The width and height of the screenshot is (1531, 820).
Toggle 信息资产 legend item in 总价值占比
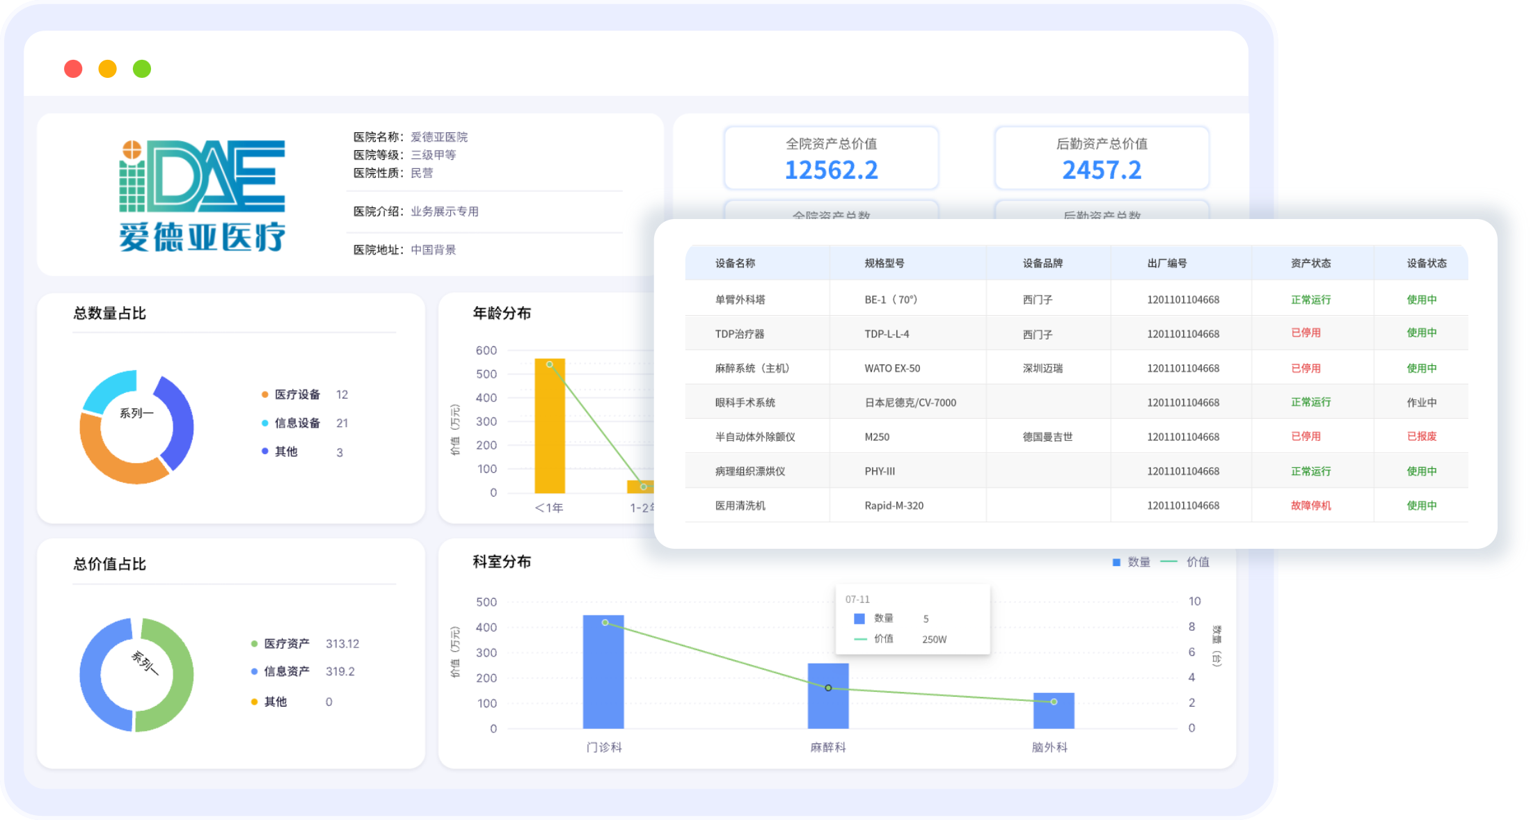point(286,671)
